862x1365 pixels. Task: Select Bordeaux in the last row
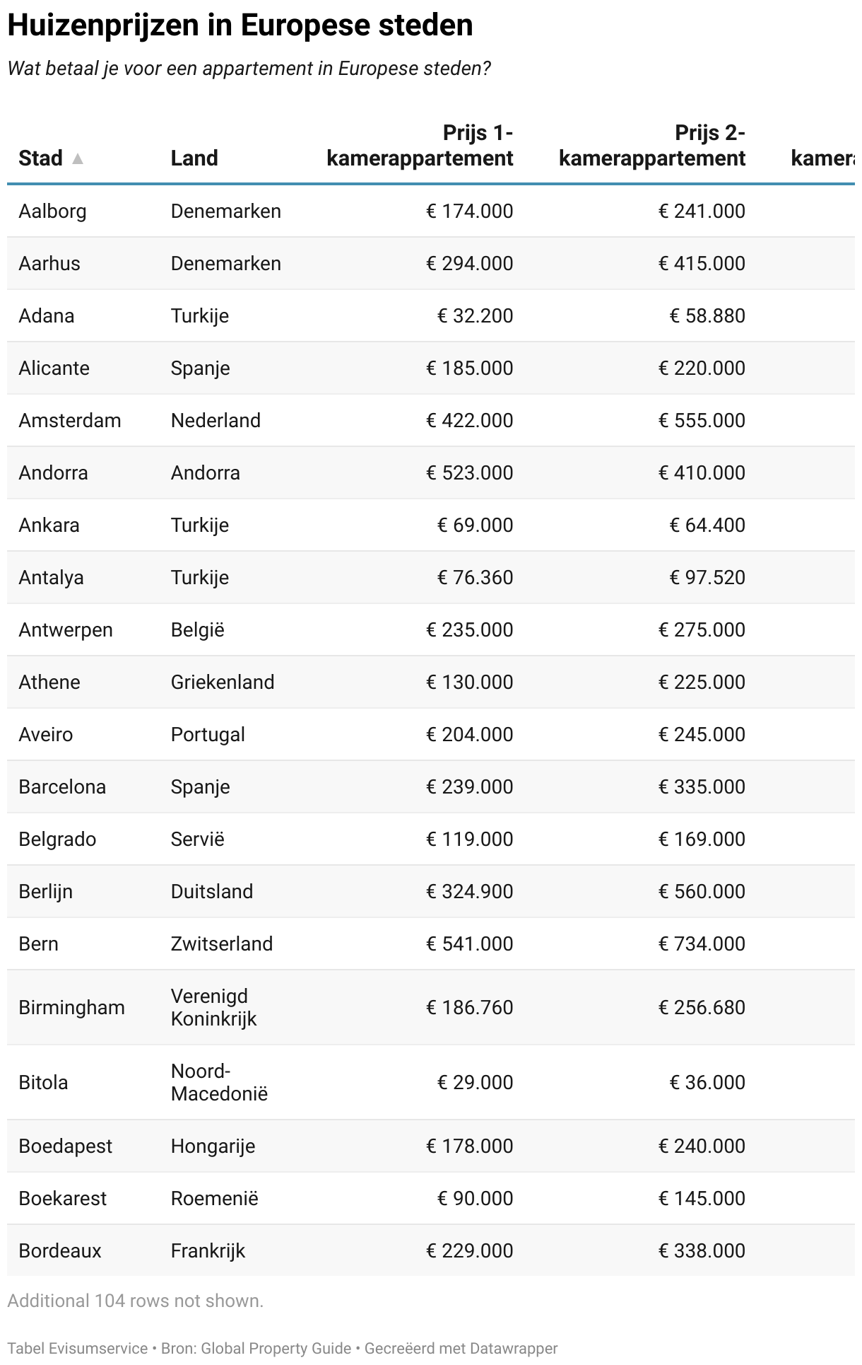60,1250
